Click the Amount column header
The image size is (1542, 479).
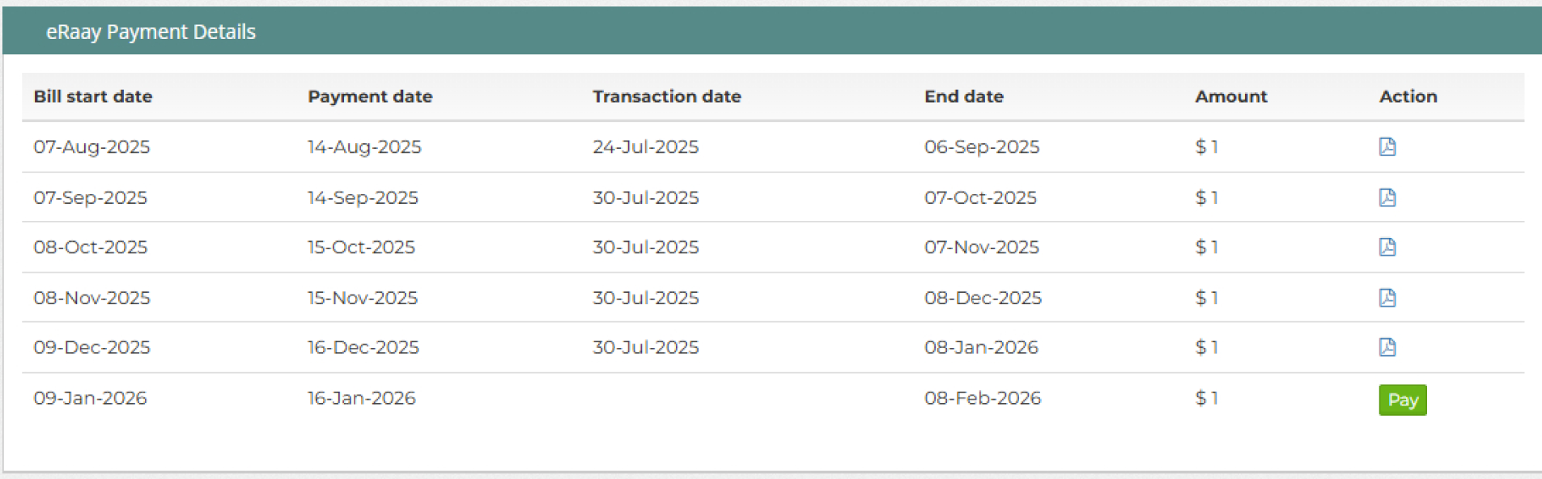pyautogui.click(x=1231, y=96)
